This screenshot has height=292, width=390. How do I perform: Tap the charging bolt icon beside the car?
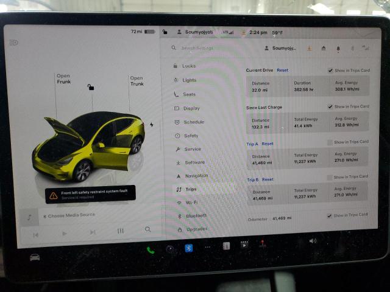click(x=152, y=125)
